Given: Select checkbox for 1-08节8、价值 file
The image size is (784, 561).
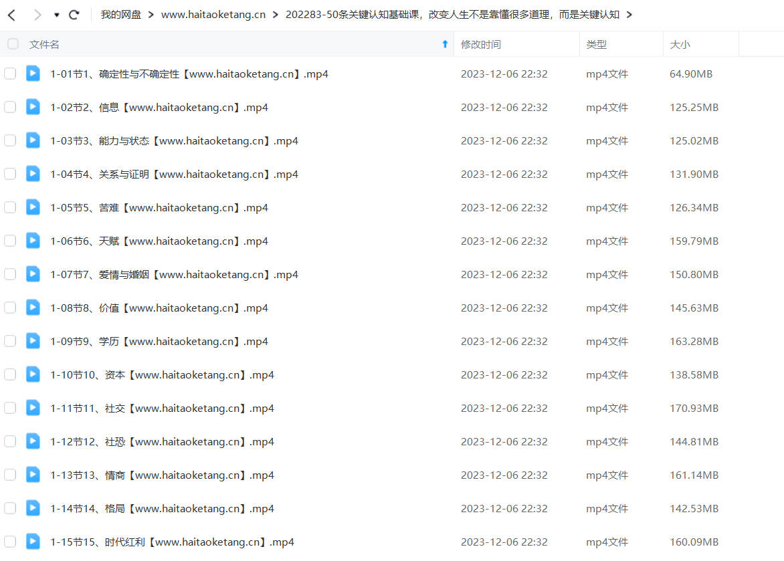Looking at the screenshot, I should pyautogui.click(x=10, y=308).
